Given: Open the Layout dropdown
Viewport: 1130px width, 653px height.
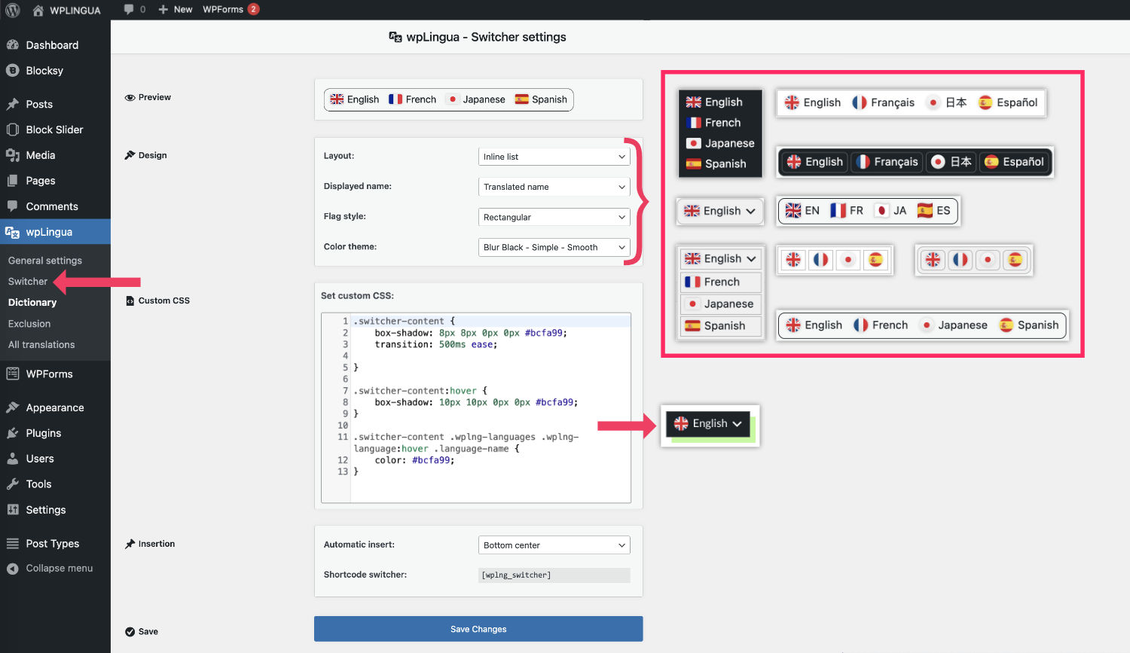Looking at the screenshot, I should point(554,157).
